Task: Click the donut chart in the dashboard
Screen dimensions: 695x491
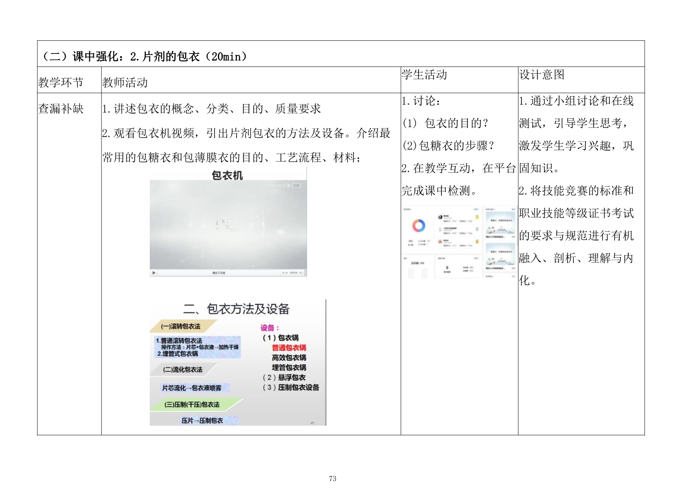Action: click(418, 226)
